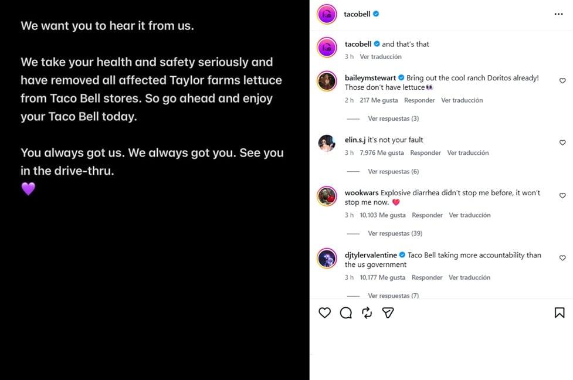Click 'Ver traducción' under tacobell caption
This screenshot has width=573, height=380.
381,57
